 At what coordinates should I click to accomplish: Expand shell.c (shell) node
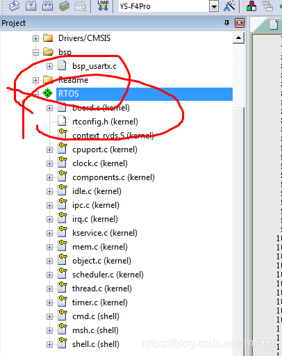pyautogui.click(x=49, y=344)
